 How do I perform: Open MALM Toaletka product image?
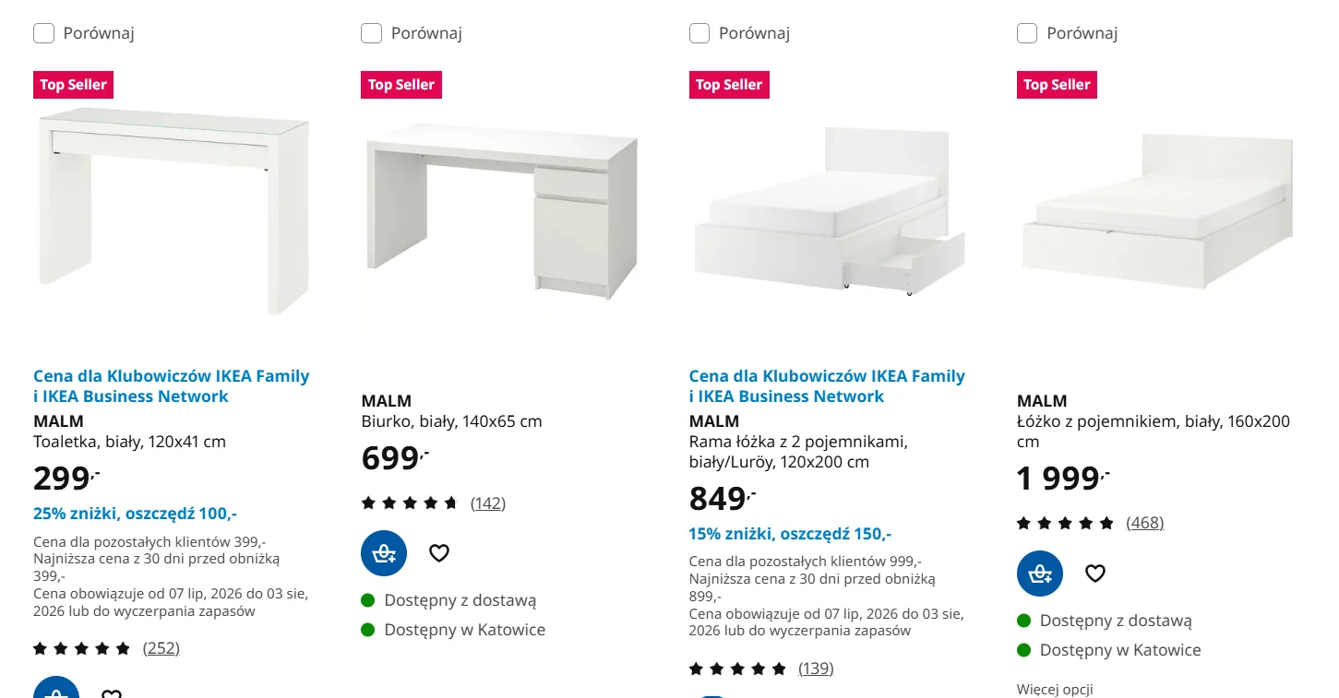(173, 210)
